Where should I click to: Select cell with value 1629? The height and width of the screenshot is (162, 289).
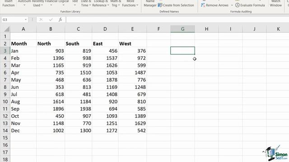tap(132, 123)
